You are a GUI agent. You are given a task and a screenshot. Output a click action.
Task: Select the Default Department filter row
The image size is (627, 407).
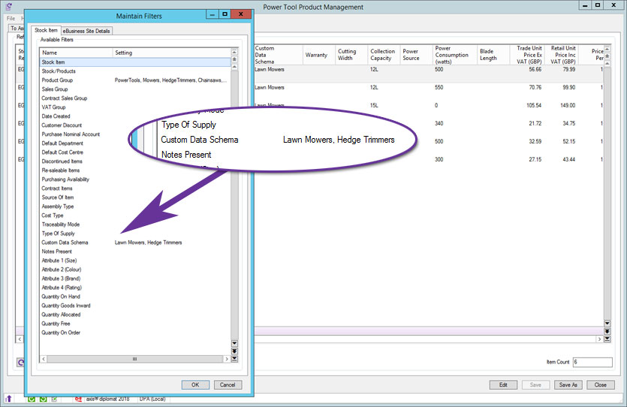click(135, 143)
